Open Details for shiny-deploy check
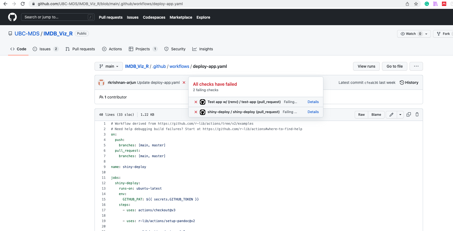 point(313,112)
